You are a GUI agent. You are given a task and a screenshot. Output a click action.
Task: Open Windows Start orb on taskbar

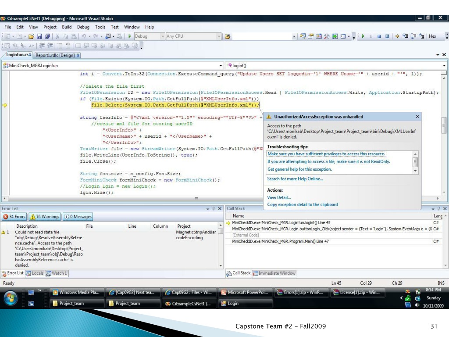tap(11, 298)
